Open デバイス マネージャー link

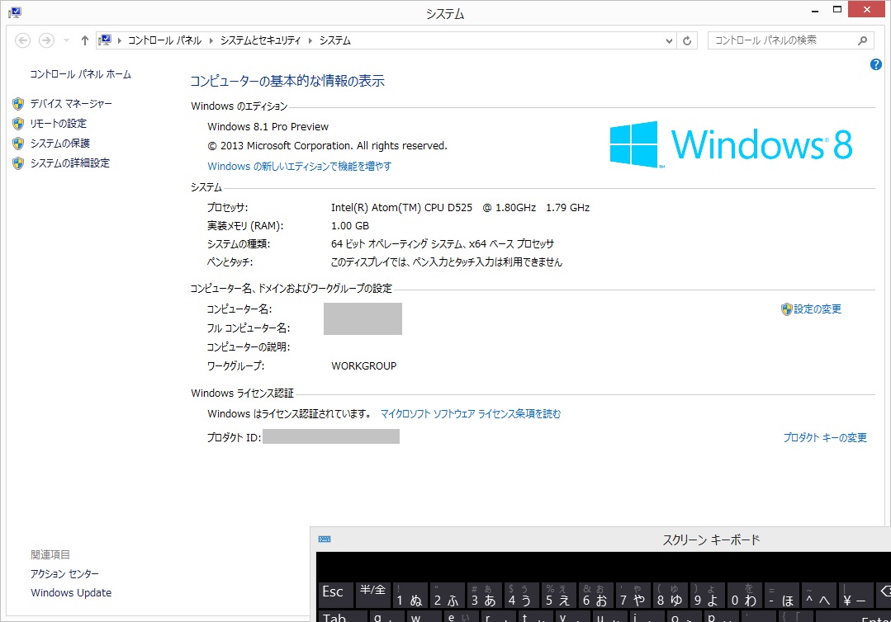(x=71, y=104)
